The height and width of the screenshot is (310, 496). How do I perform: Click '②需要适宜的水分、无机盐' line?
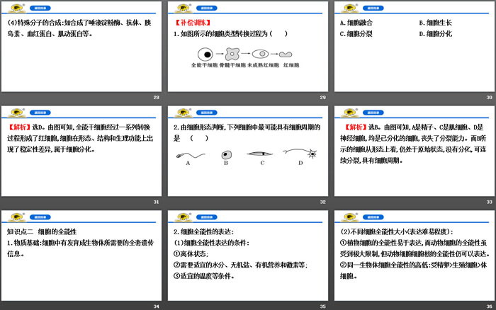click(x=240, y=265)
